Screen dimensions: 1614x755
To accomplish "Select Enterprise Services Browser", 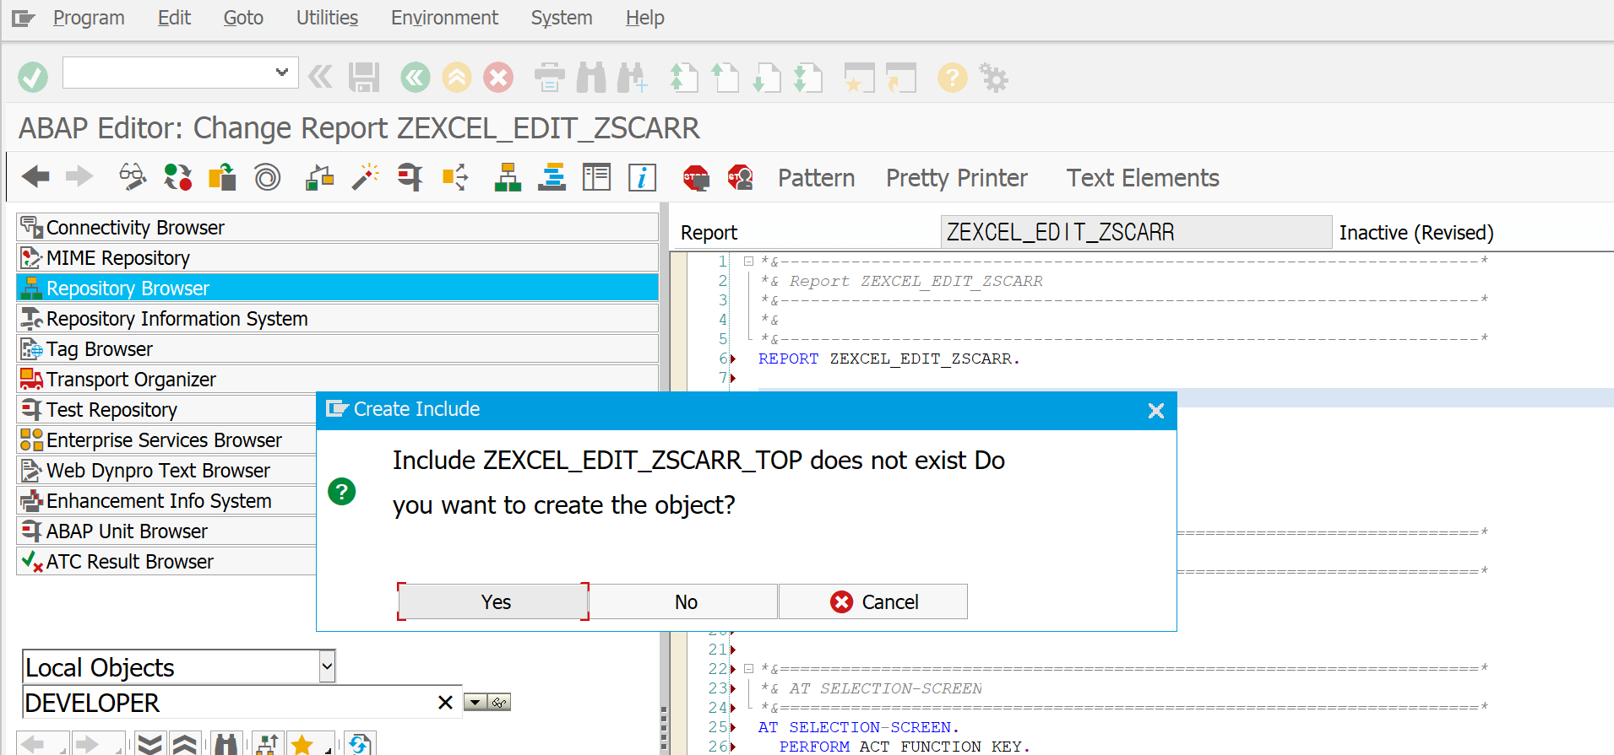I will pyautogui.click(x=166, y=440).
